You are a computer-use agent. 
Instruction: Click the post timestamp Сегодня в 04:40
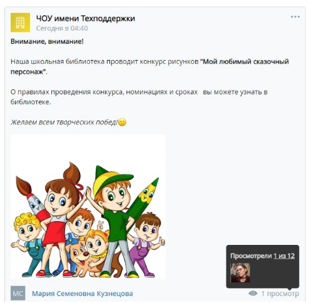click(62, 28)
